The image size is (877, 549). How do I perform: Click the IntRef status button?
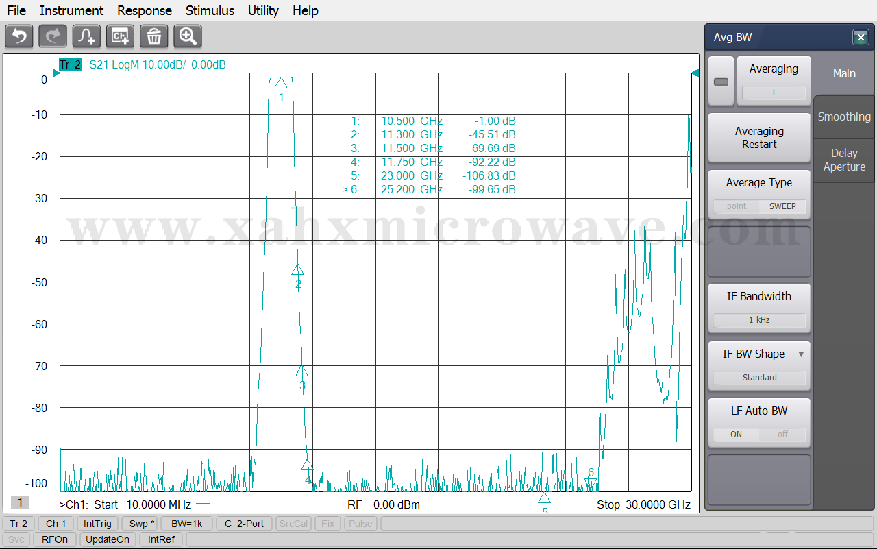[x=161, y=539]
